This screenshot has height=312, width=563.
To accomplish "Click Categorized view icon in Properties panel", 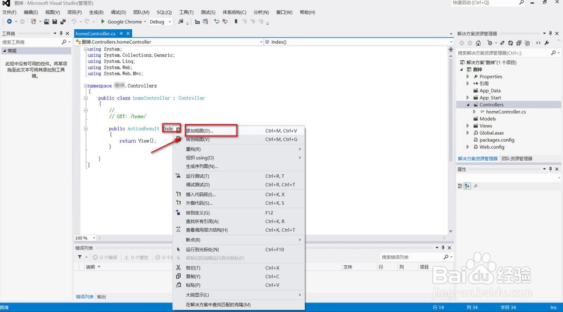I will 460,186.
